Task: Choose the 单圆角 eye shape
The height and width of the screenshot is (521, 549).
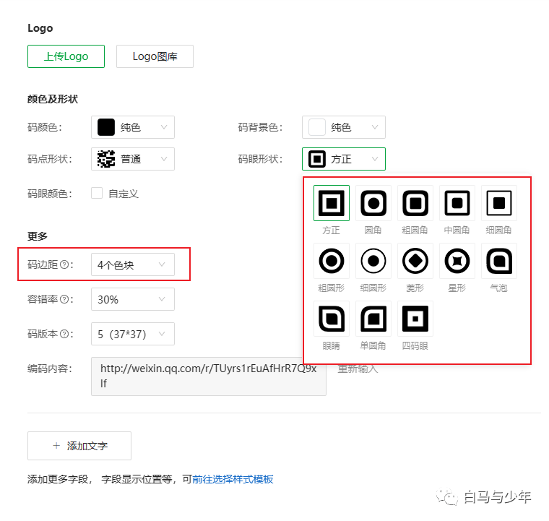Action: tap(373, 319)
